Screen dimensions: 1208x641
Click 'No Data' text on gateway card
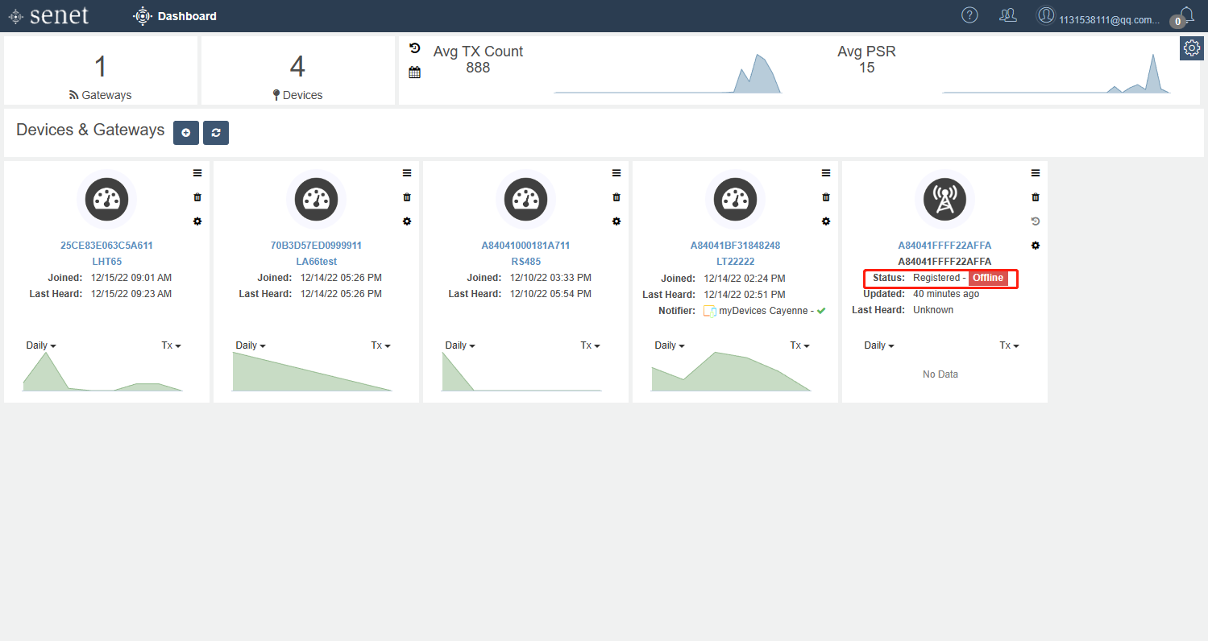pyautogui.click(x=940, y=374)
